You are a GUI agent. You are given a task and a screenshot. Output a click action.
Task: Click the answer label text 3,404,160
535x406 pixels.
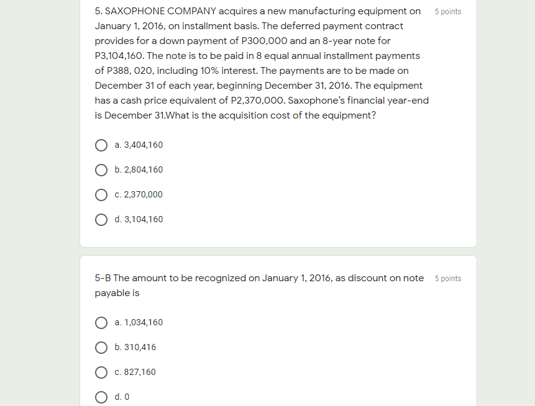pos(144,145)
